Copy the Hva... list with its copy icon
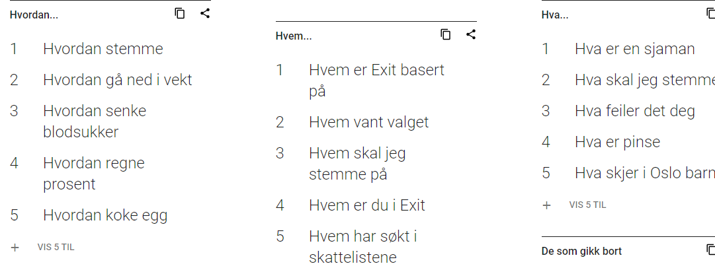715x268 pixels. [x=711, y=14]
